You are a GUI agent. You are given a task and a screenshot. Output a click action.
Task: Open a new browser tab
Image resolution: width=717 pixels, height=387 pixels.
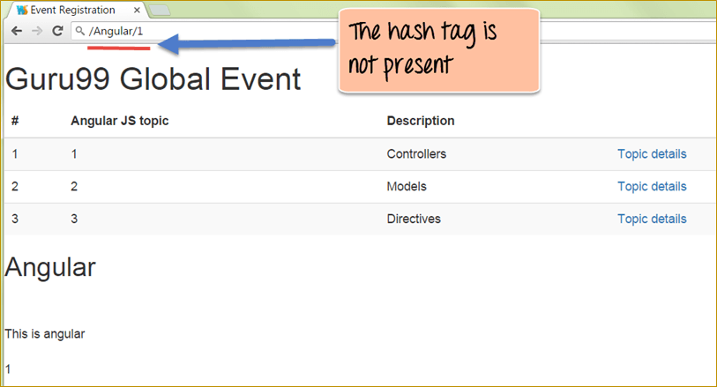(160, 11)
